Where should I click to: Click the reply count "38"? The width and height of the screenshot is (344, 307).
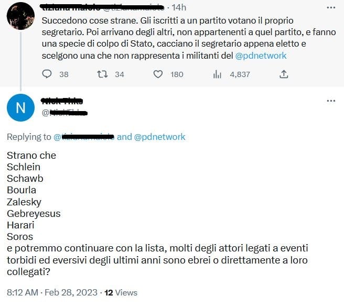coord(64,74)
